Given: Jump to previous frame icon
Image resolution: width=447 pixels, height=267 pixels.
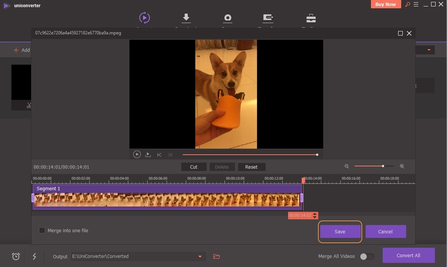Looking at the screenshot, I should (x=159, y=155).
